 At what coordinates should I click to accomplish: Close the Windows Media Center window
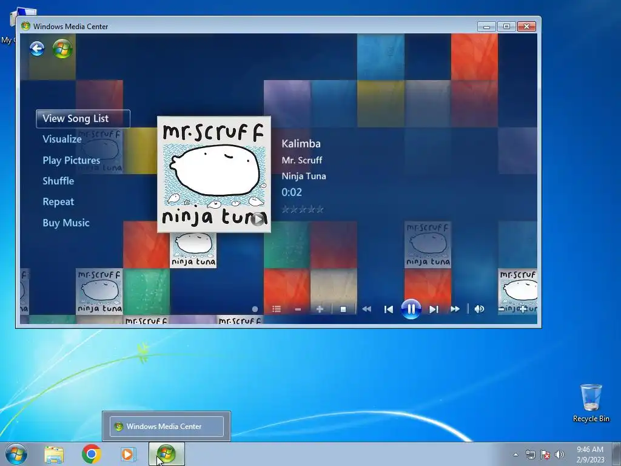pyautogui.click(x=526, y=27)
